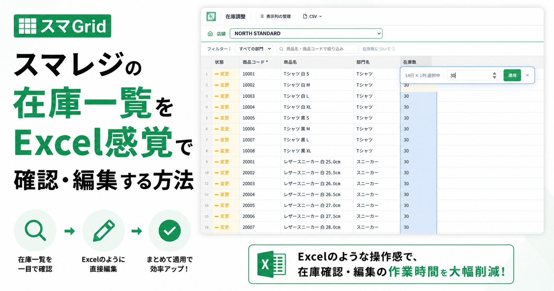Click the Smaregi app logo icon
The height and width of the screenshot is (291, 554).
[x=211, y=16]
